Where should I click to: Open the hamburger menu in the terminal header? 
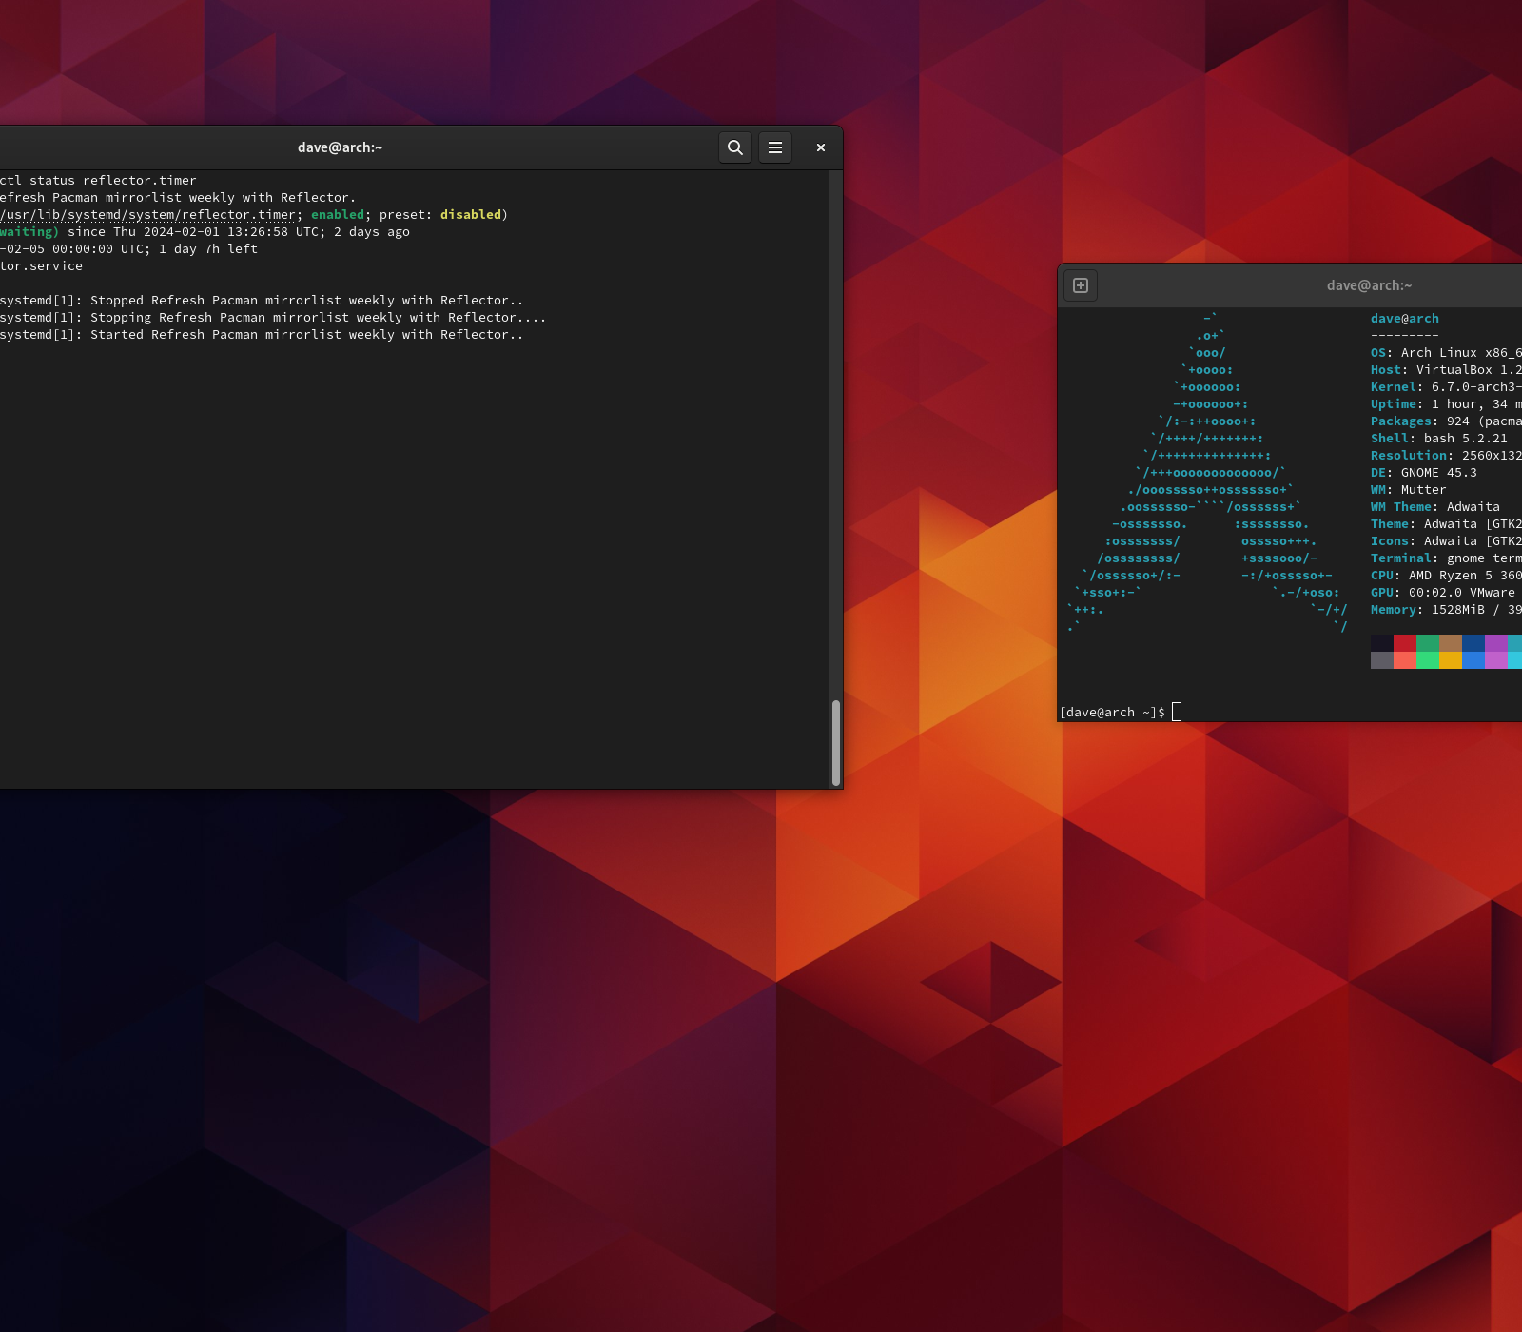(x=775, y=147)
